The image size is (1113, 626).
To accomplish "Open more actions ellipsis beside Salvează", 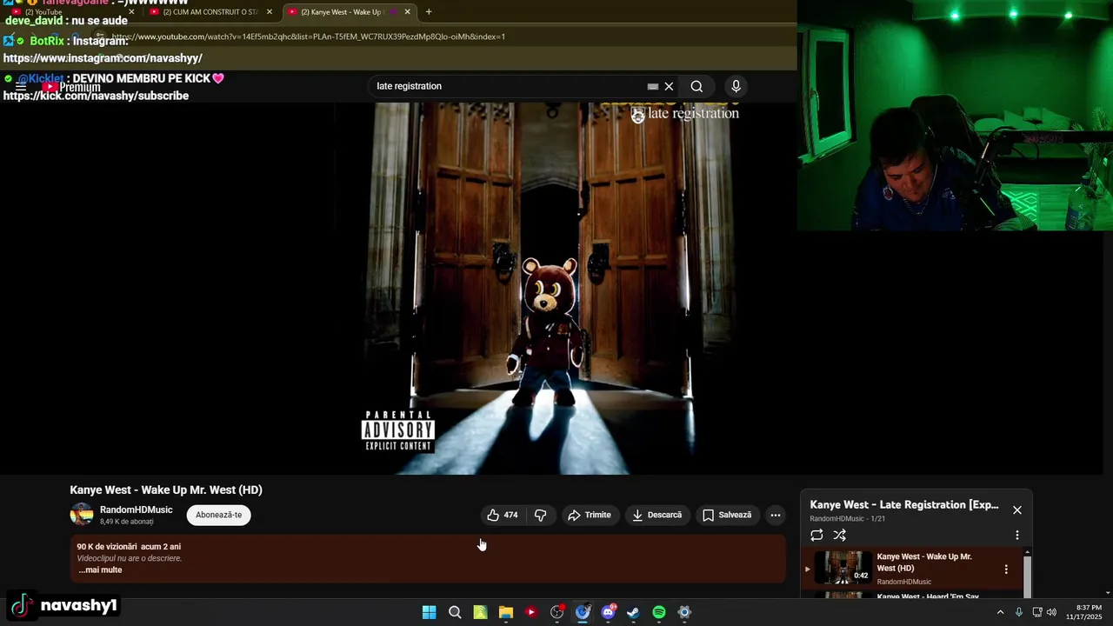I will pos(776,515).
